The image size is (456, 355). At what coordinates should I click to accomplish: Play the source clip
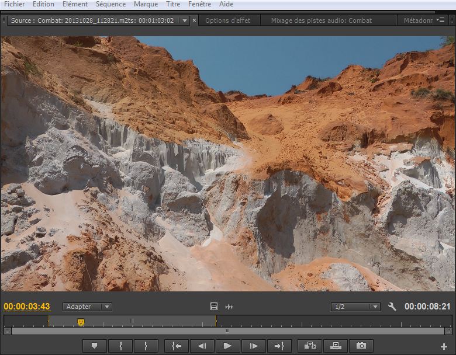pyautogui.click(x=227, y=346)
